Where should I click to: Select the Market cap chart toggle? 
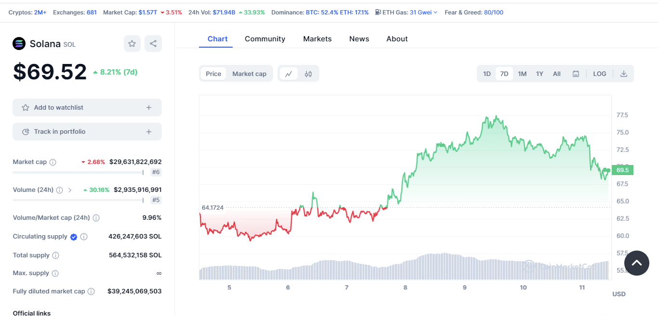coord(250,74)
